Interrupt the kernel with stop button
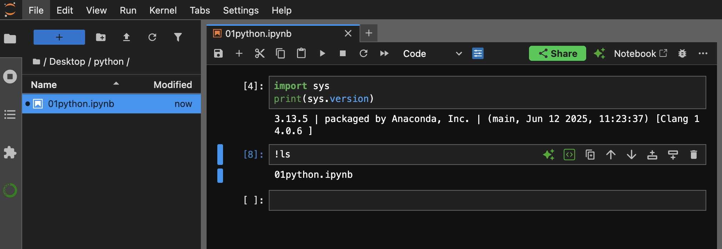 (x=343, y=54)
